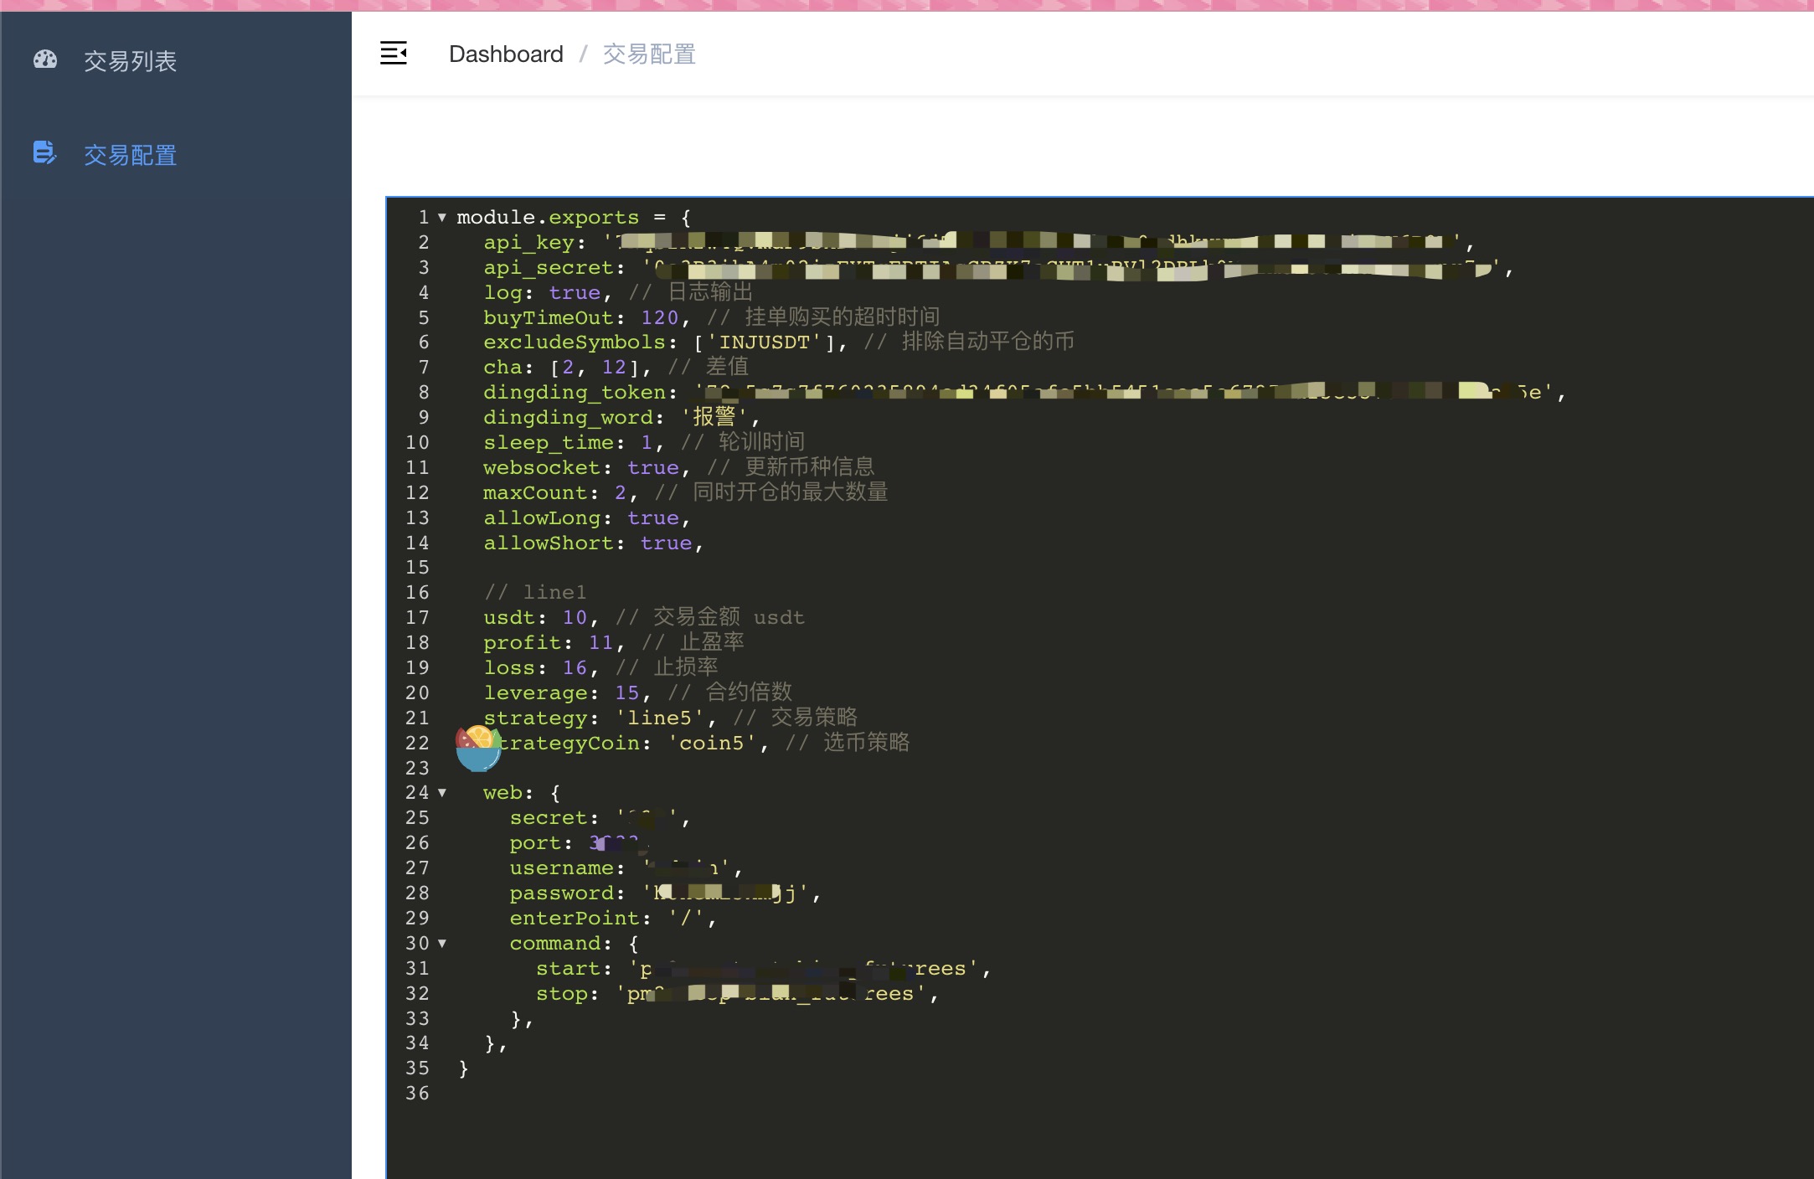Click the buyTimeOut value 120
1814x1179 pixels.
[659, 318]
